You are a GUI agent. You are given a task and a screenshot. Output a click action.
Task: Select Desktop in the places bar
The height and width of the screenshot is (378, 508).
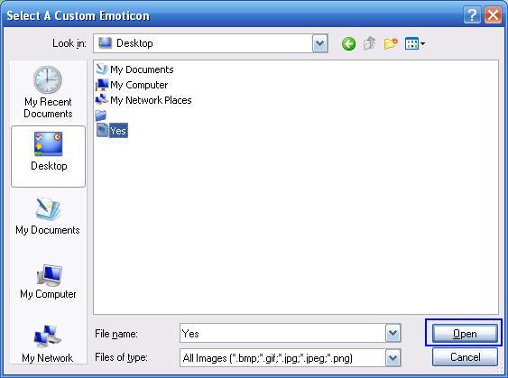tap(48, 156)
